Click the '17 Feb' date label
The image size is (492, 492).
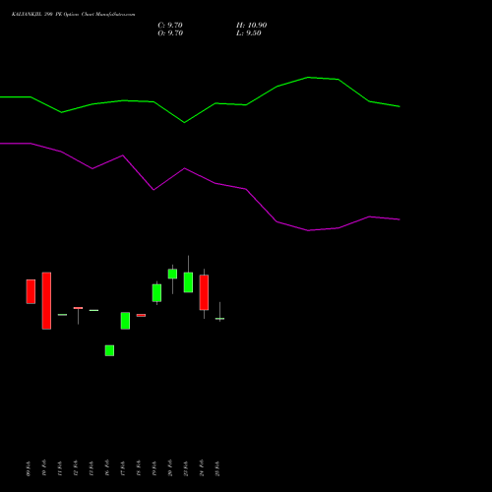[123, 468]
